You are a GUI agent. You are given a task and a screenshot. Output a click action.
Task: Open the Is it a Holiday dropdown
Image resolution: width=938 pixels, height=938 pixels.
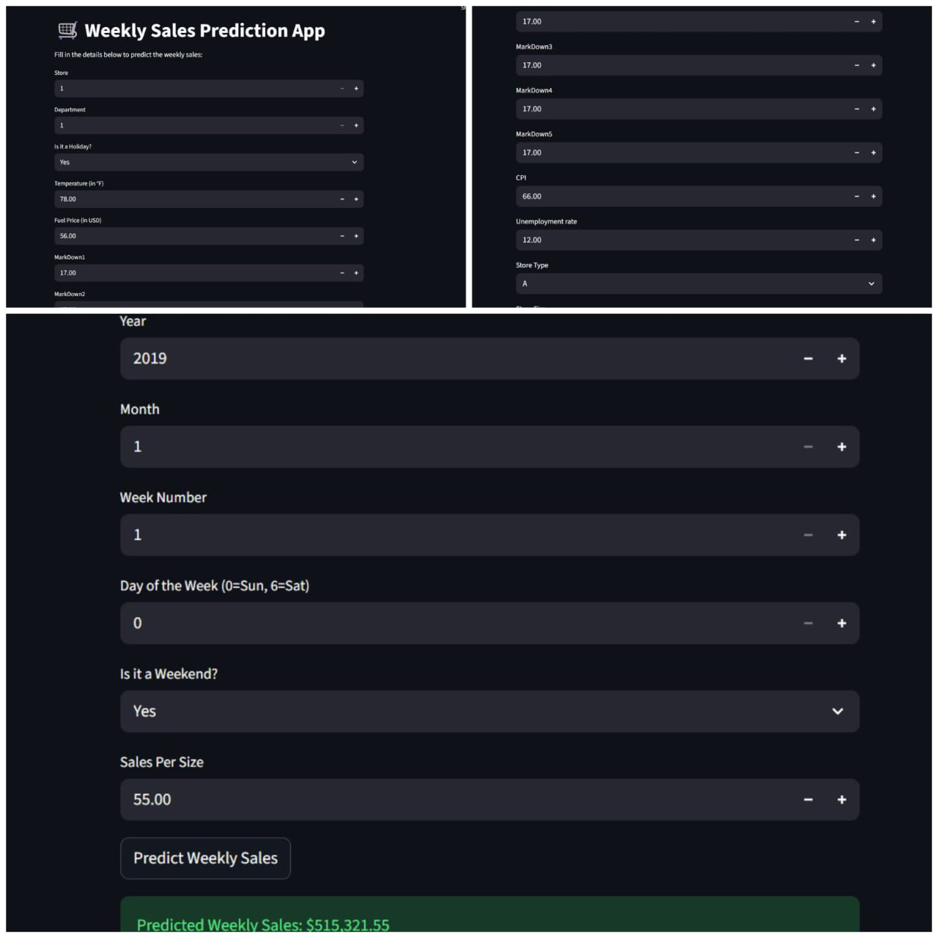click(209, 162)
